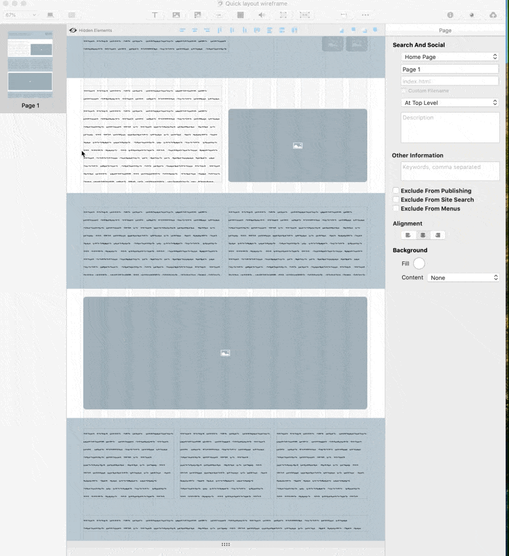Screen dimensions: 509x556
Task: Click the speaker audio icon in toolbar
Action: (x=262, y=15)
